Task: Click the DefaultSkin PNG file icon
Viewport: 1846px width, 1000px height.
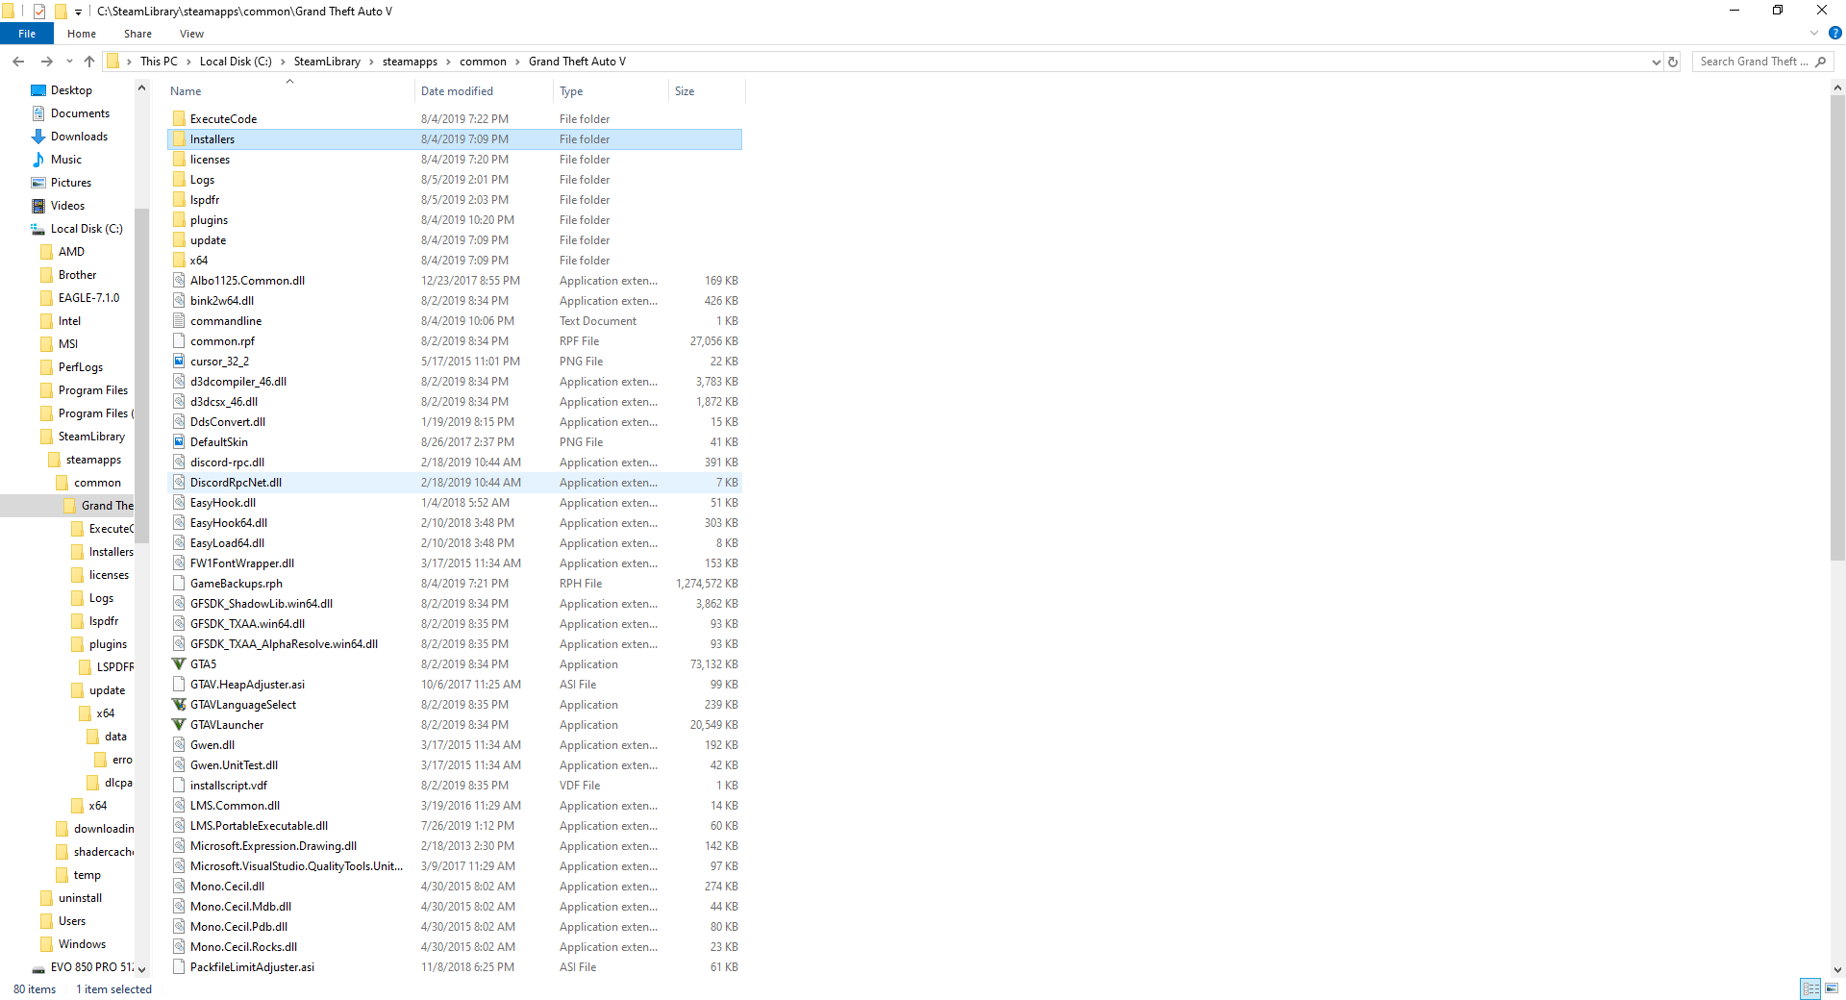Action: [x=179, y=442]
